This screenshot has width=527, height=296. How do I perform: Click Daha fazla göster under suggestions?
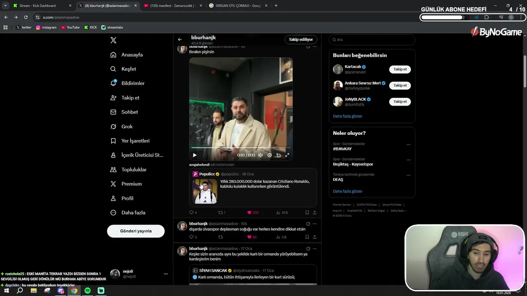pyautogui.click(x=347, y=116)
